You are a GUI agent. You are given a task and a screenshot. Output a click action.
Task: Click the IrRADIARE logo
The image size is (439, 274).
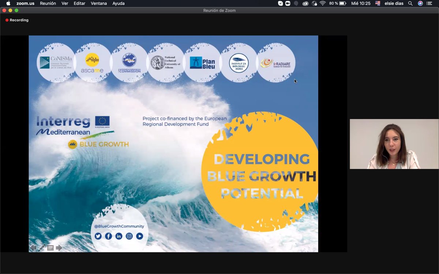[275, 63]
